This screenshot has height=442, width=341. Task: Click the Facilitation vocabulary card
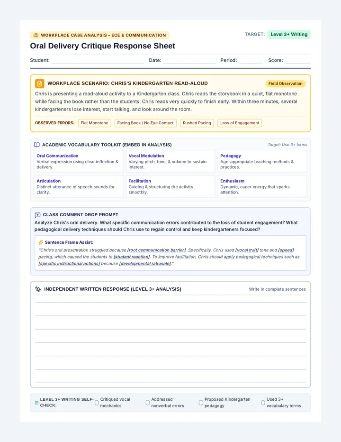coord(170,186)
